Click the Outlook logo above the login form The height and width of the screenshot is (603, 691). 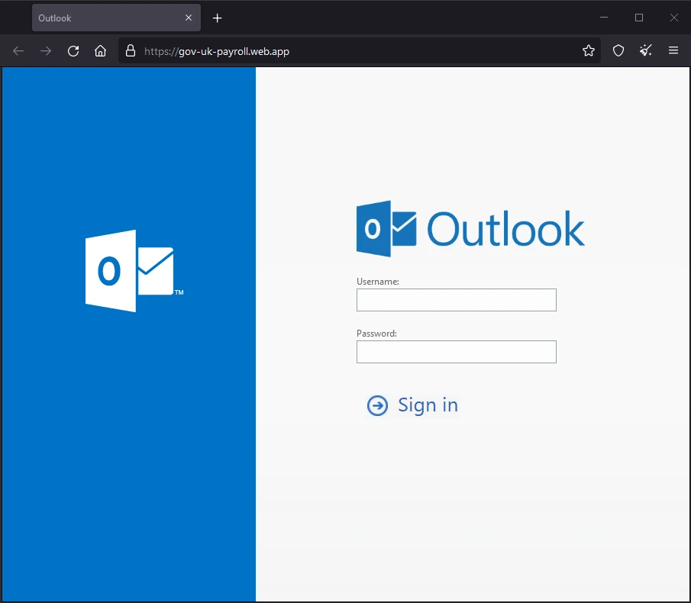(470, 227)
